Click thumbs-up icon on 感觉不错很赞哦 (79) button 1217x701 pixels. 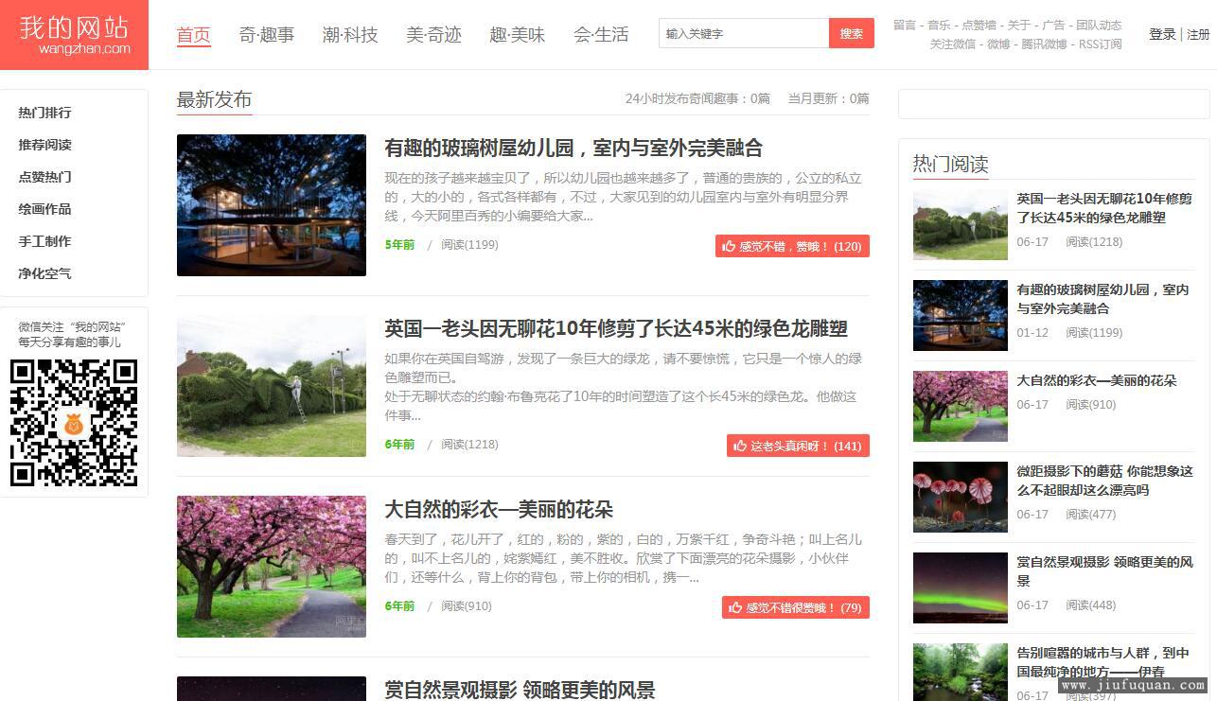click(x=735, y=607)
